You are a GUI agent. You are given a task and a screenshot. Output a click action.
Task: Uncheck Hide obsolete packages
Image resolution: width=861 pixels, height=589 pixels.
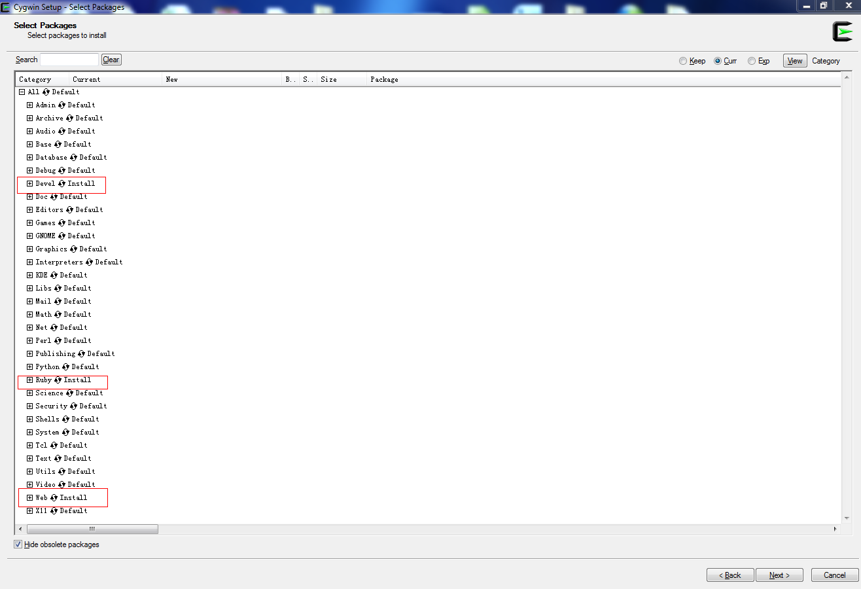pyautogui.click(x=18, y=544)
